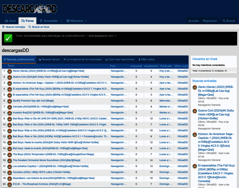Click avatar beside Skywalkers row
This screenshot has height=188, width=239.
tap(10, 178)
